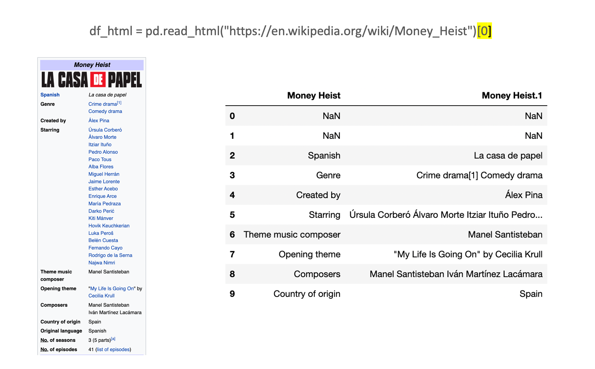This screenshot has height=369, width=595.
Task: Click the Created by dataframe cell
Action: pyautogui.click(x=318, y=195)
